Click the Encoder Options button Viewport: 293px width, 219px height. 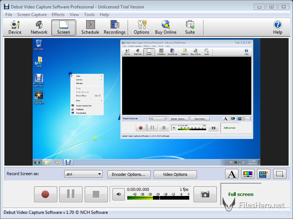tap(129, 174)
